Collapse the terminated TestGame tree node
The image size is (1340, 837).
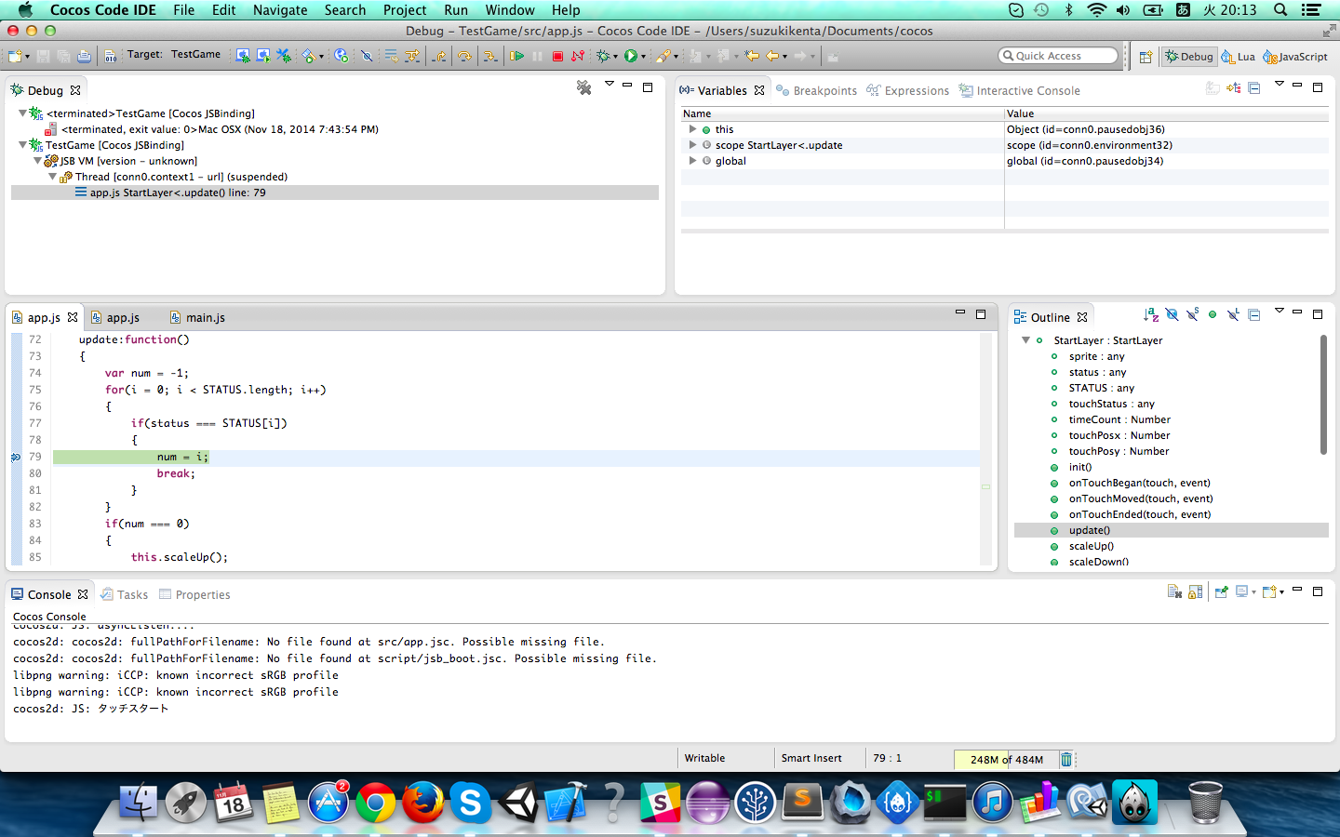[x=23, y=113]
